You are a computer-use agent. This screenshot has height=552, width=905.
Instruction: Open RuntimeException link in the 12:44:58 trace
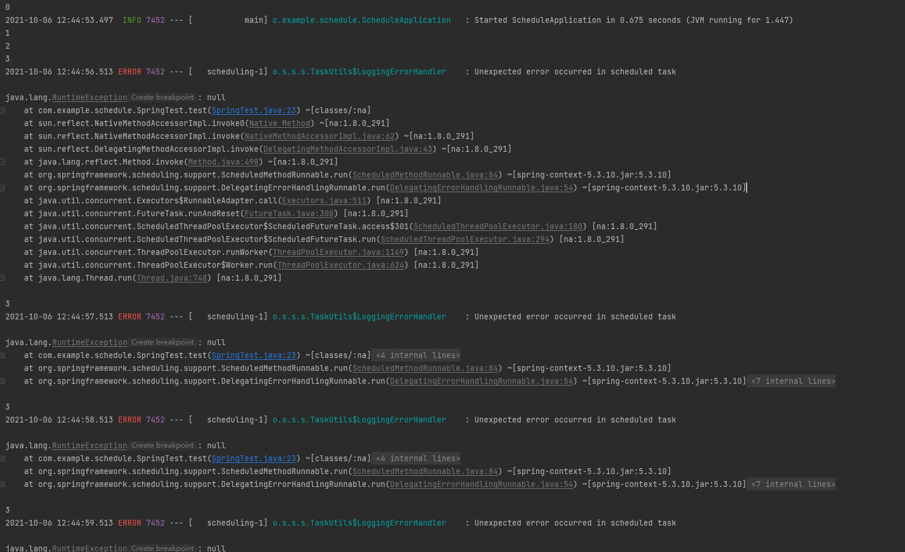[90, 445]
